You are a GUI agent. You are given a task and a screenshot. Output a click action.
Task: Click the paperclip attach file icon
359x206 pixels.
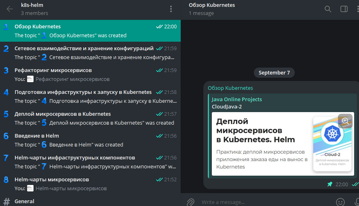click(190, 202)
